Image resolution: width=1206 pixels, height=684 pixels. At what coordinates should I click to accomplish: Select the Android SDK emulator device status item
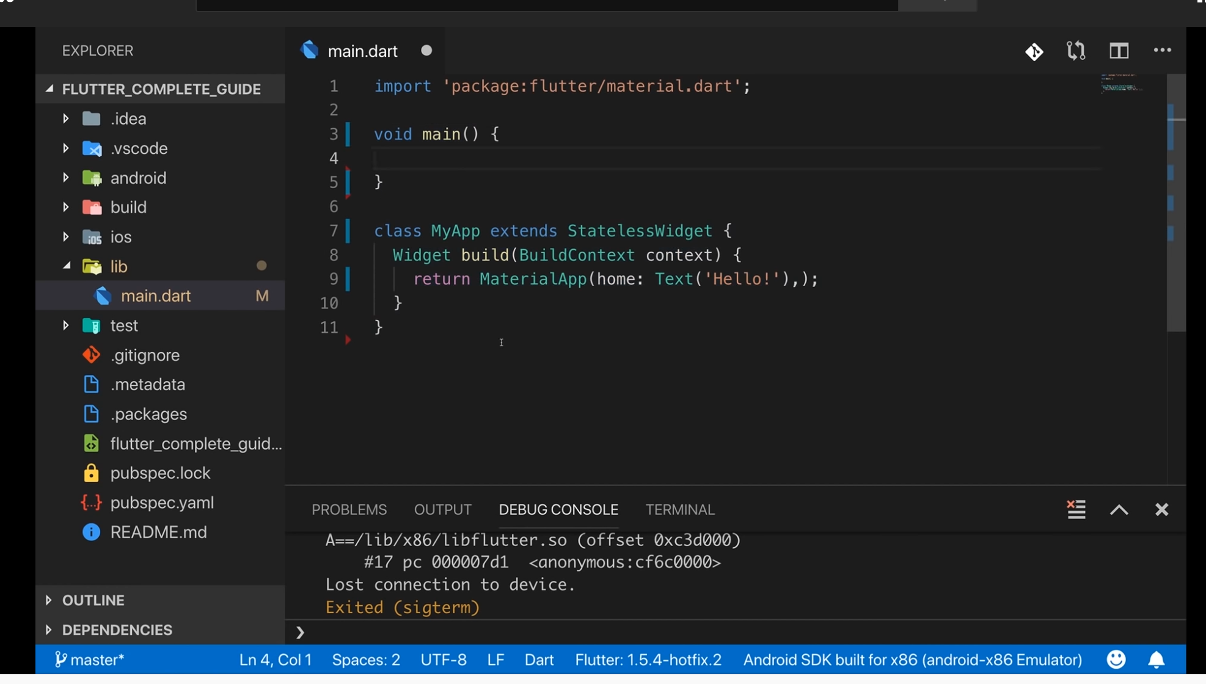(912, 660)
